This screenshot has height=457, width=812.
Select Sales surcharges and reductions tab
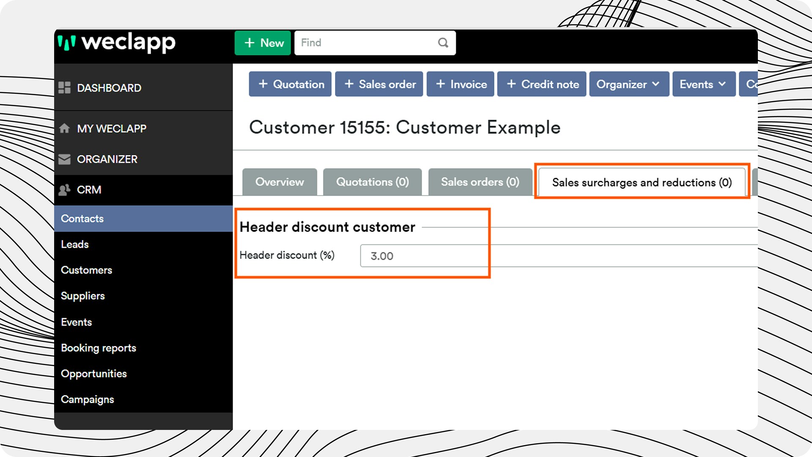[642, 182]
